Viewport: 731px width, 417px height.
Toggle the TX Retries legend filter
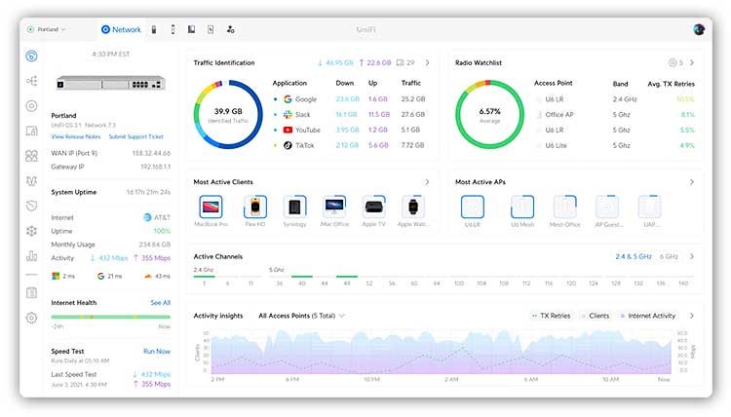tap(551, 316)
